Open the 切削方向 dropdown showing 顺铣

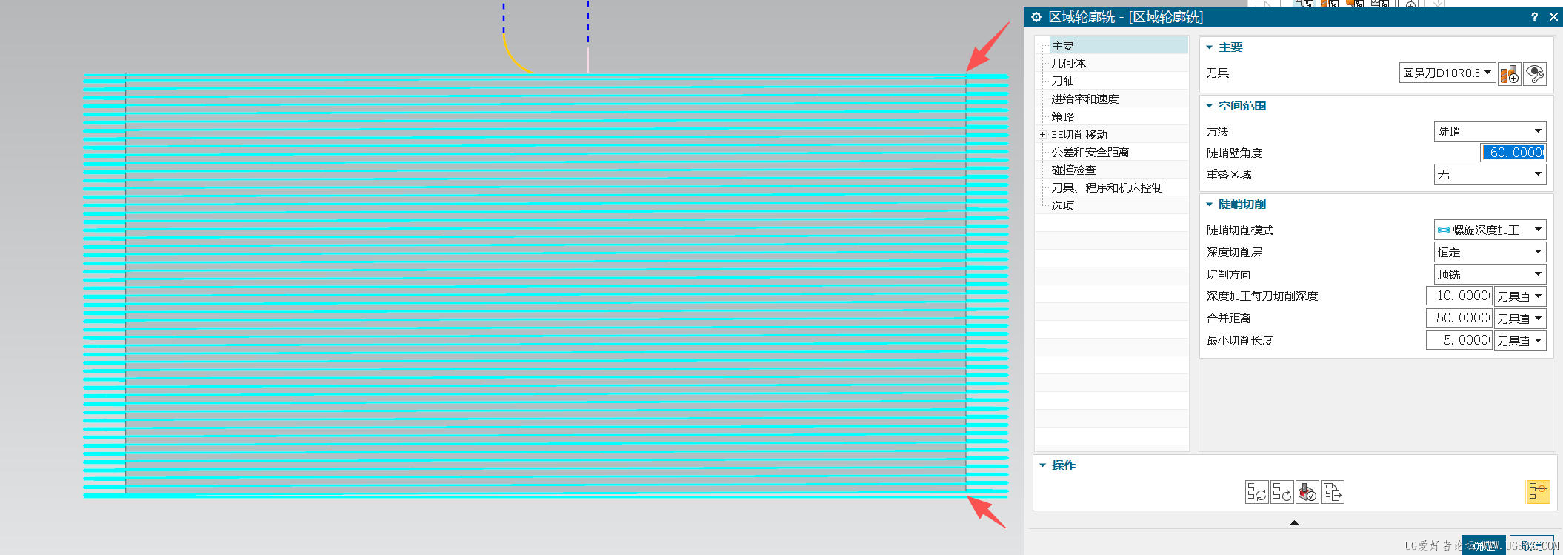coord(1490,274)
